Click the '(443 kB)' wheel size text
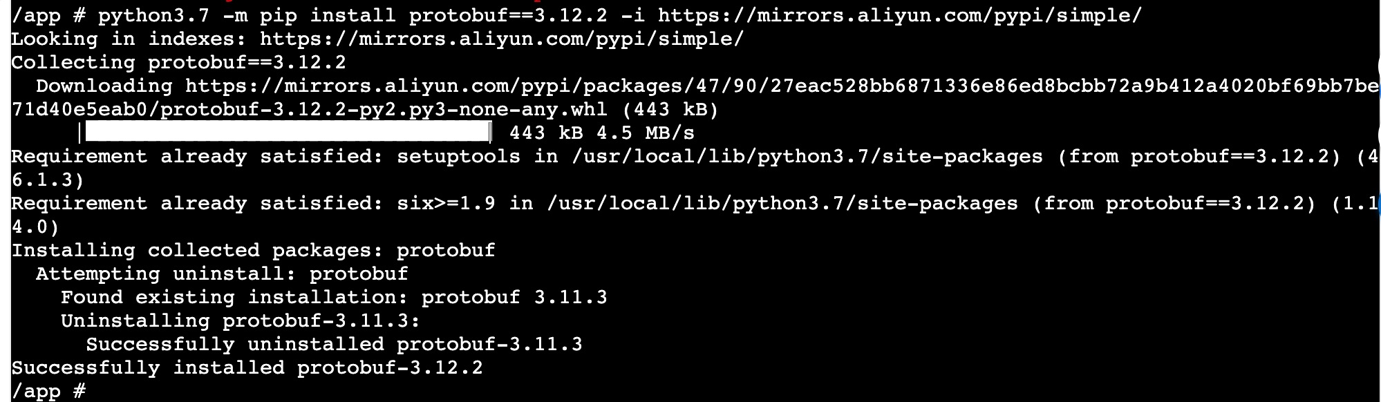Viewport: 1381px width, 402px height. [x=670, y=109]
